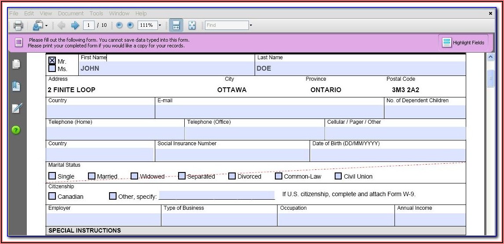Tick the Married marital status checkbox
The image size is (504, 244).
point(91,176)
